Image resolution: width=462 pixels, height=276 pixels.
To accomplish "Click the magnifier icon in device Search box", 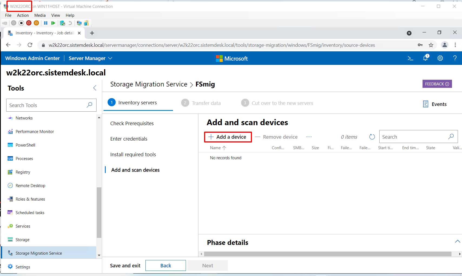I will tap(451, 137).
